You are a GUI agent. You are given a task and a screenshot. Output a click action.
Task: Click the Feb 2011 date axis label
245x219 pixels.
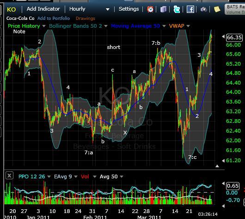pos(95,217)
